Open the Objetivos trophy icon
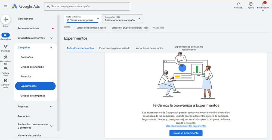Viewport: 272px width, 140px height. point(5,46)
